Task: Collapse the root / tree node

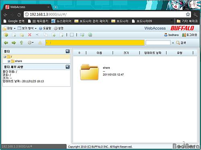Action: [x=5, y=57]
